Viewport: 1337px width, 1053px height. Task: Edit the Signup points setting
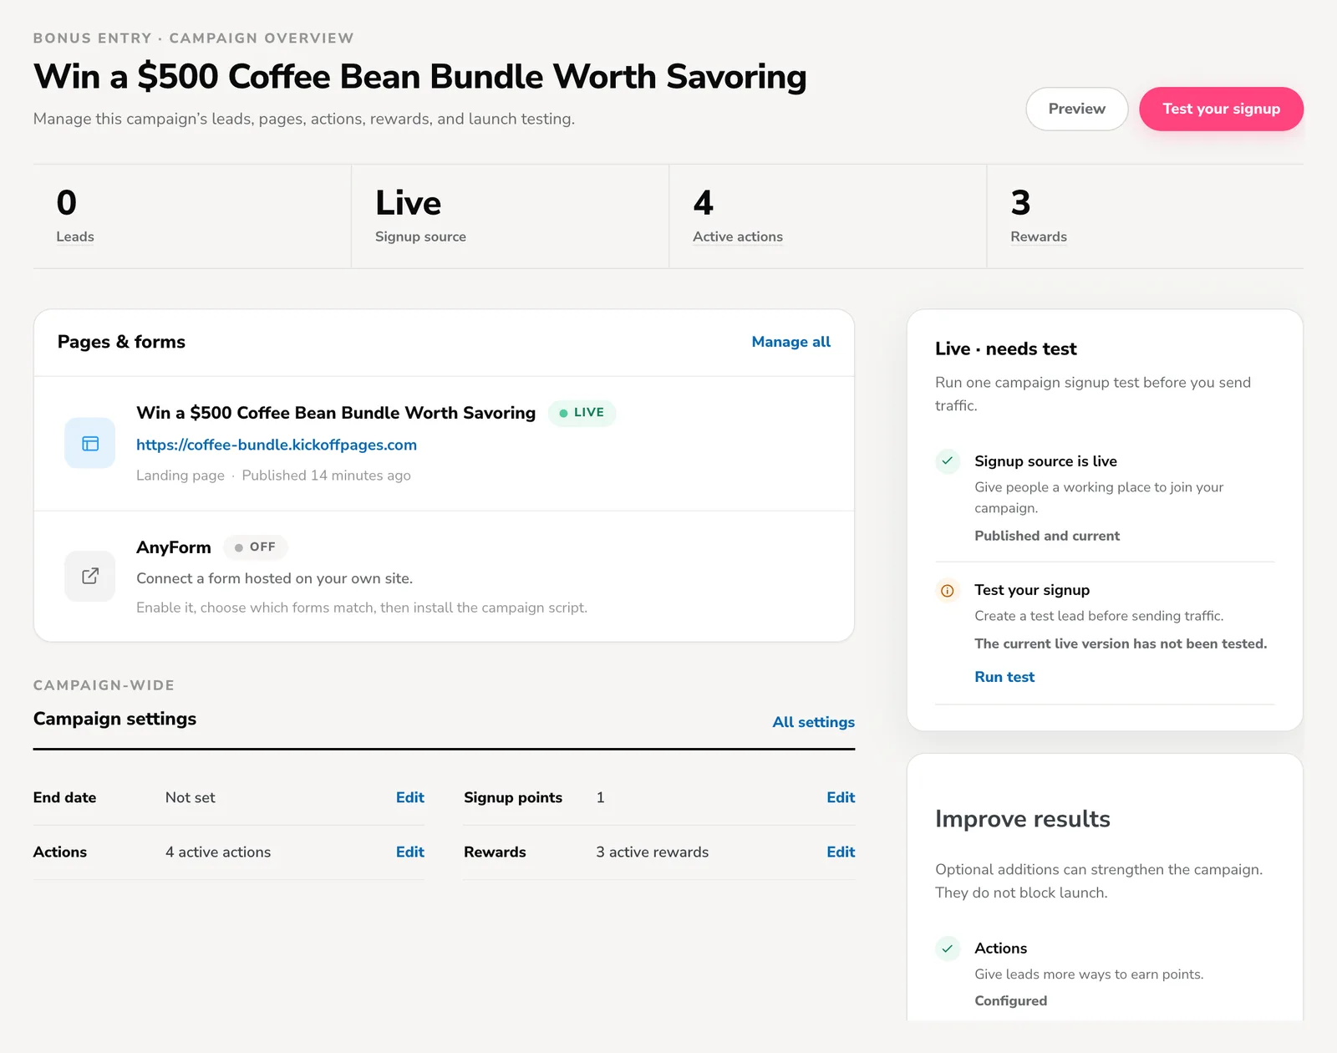pos(841,797)
